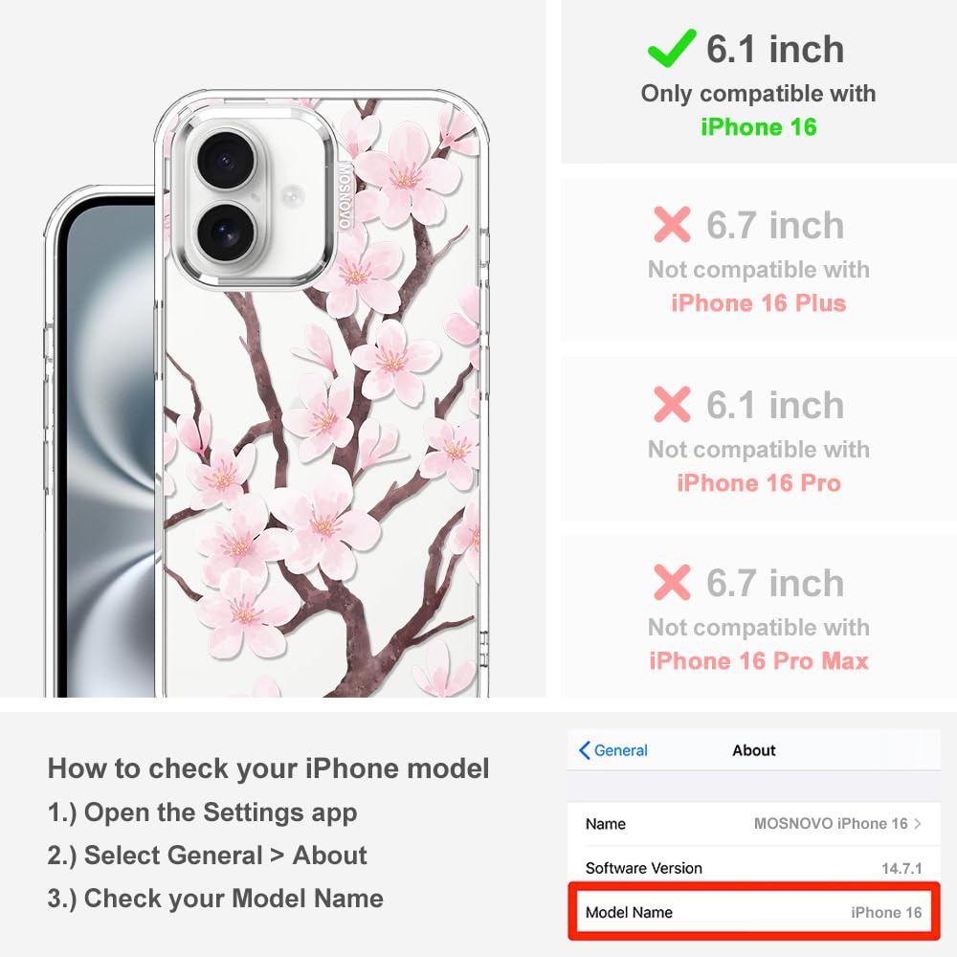Expand the Name row chevron
Viewport: 957px width, 957px height.
pyautogui.click(x=918, y=823)
